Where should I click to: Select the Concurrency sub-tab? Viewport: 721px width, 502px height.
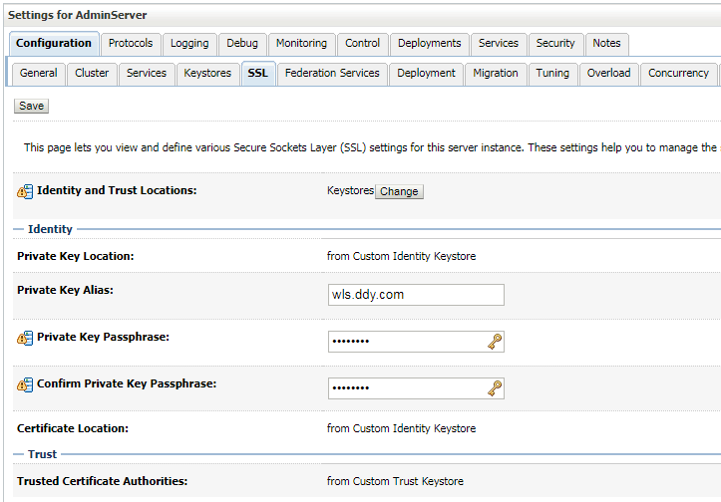click(679, 74)
